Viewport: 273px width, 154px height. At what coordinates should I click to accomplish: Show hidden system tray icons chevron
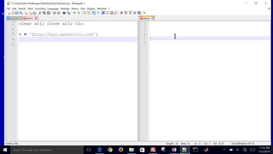pos(224,150)
